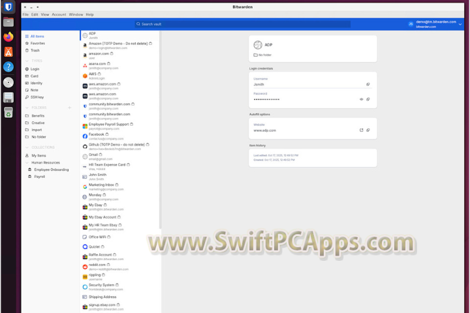Select the Facebook vault entry

(120, 136)
